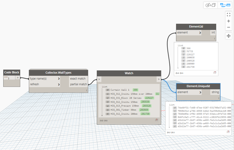Click the Watch node list level labels
This screenshot has width=234, height=150.
pos(104,120)
